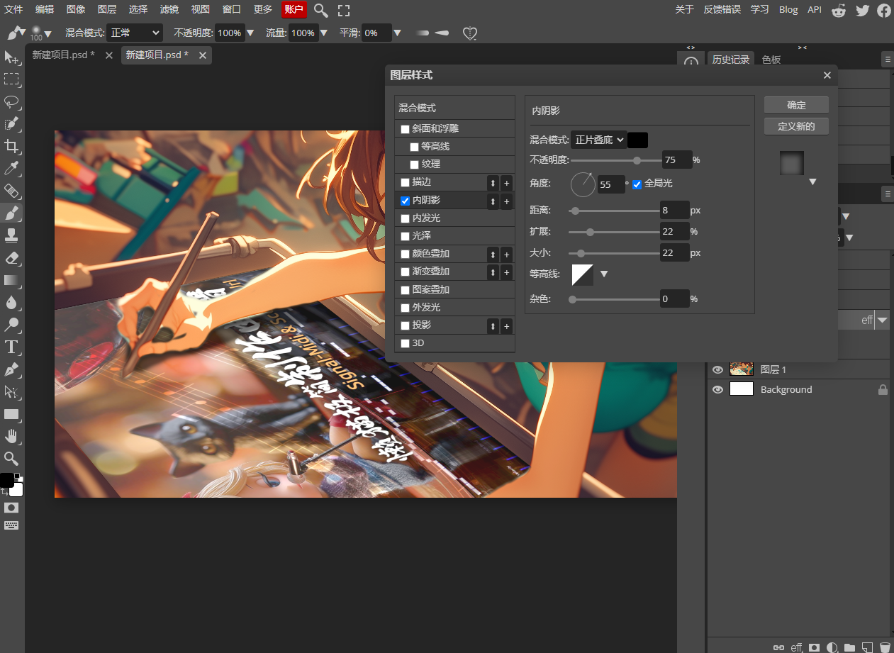Select the Zoom magnifier tool in toolbar
The image size is (894, 653).
(x=11, y=458)
